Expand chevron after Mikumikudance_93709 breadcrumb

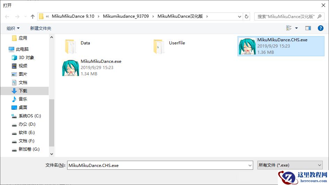(x=153, y=17)
